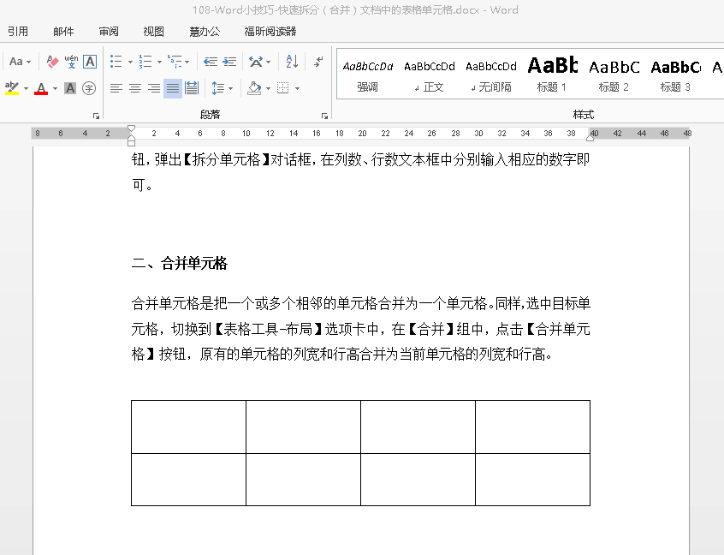Click the bottom-right table cell
This screenshot has height=555, width=724.
coord(532,480)
